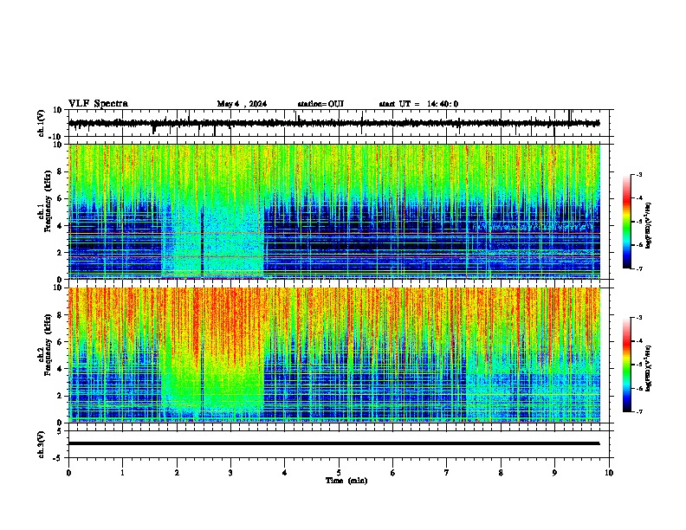
Task: Click the ch.1 spectrogram color scale bar
Action: [627, 222]
